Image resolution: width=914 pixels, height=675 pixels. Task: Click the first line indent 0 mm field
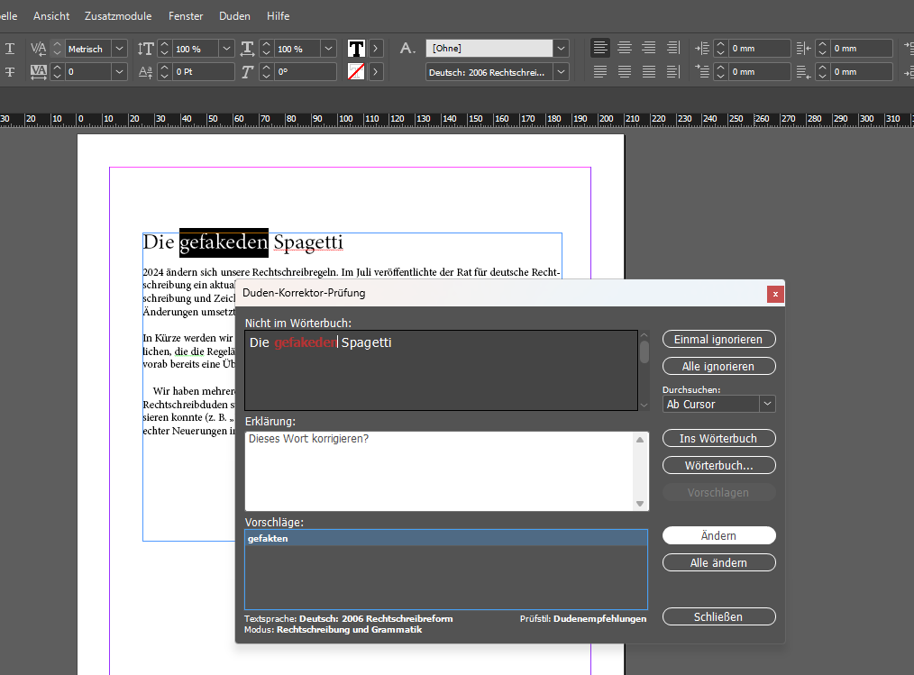(760, 72)
